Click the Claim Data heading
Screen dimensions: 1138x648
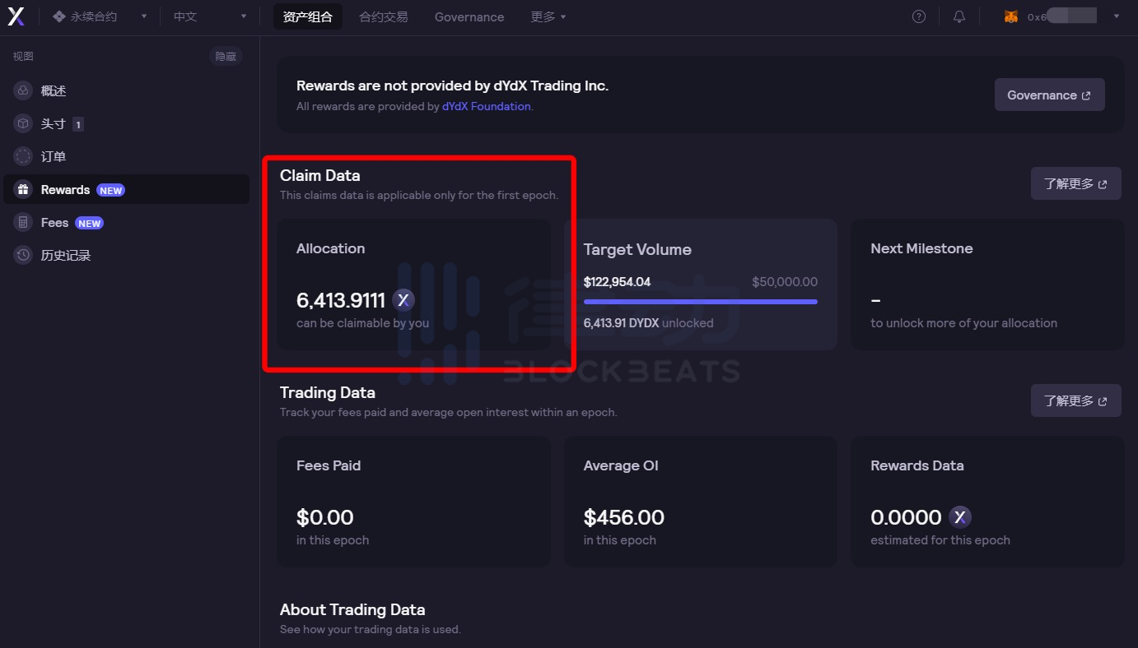coord(319,175)
